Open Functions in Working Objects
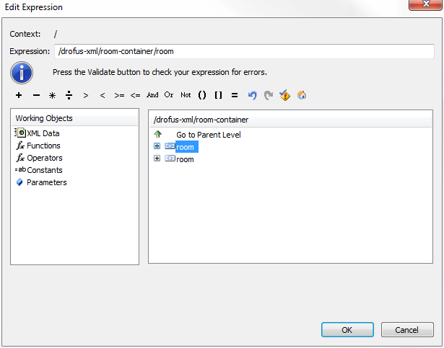Screen dimensions: 444x348 pos(43,146)
